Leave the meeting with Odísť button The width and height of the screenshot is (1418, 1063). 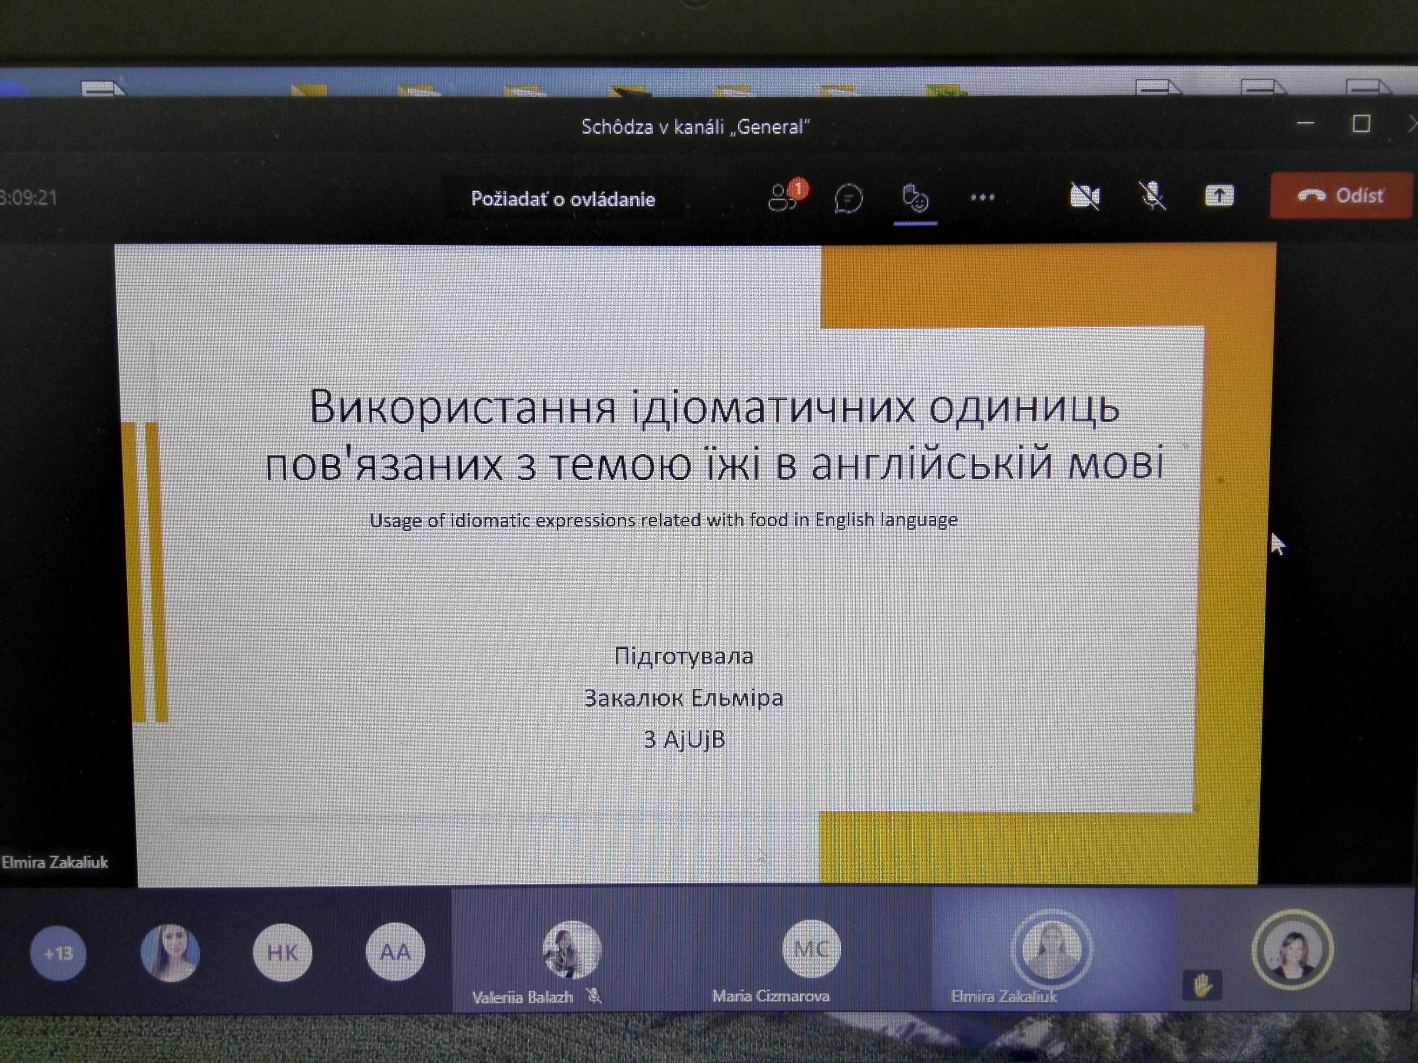(x=1341, y=195)
